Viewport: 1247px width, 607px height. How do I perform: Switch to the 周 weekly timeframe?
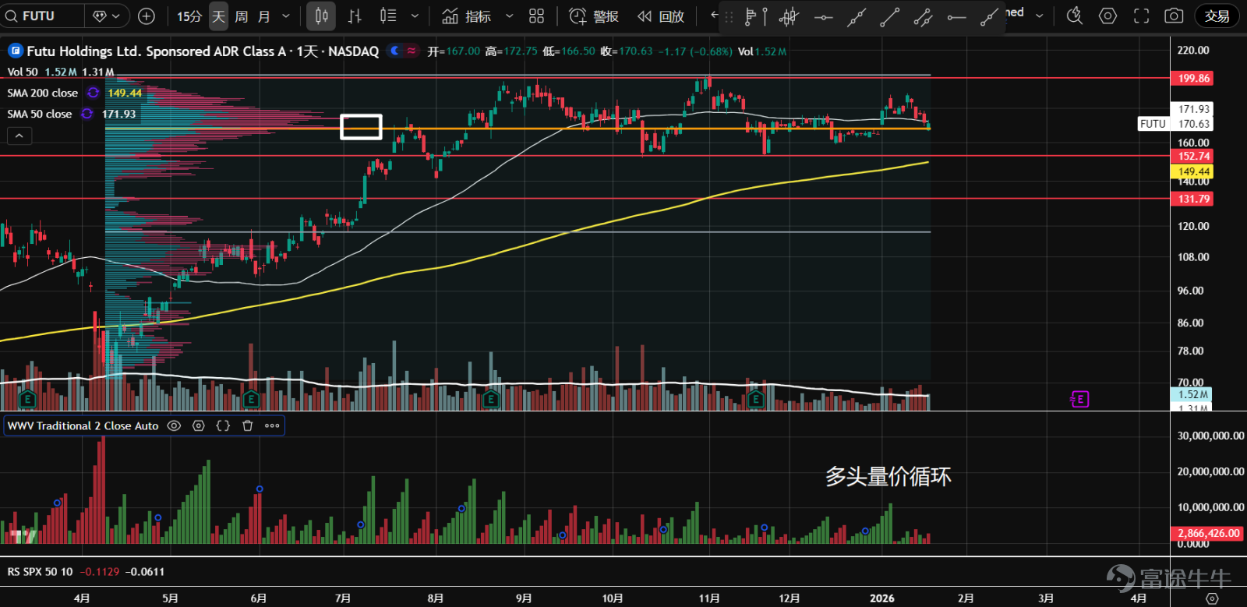[x=242, y=16]
